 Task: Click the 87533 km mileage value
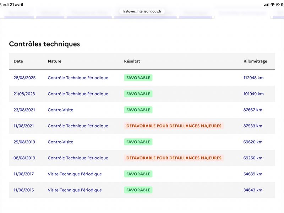[x=253, y=126]
